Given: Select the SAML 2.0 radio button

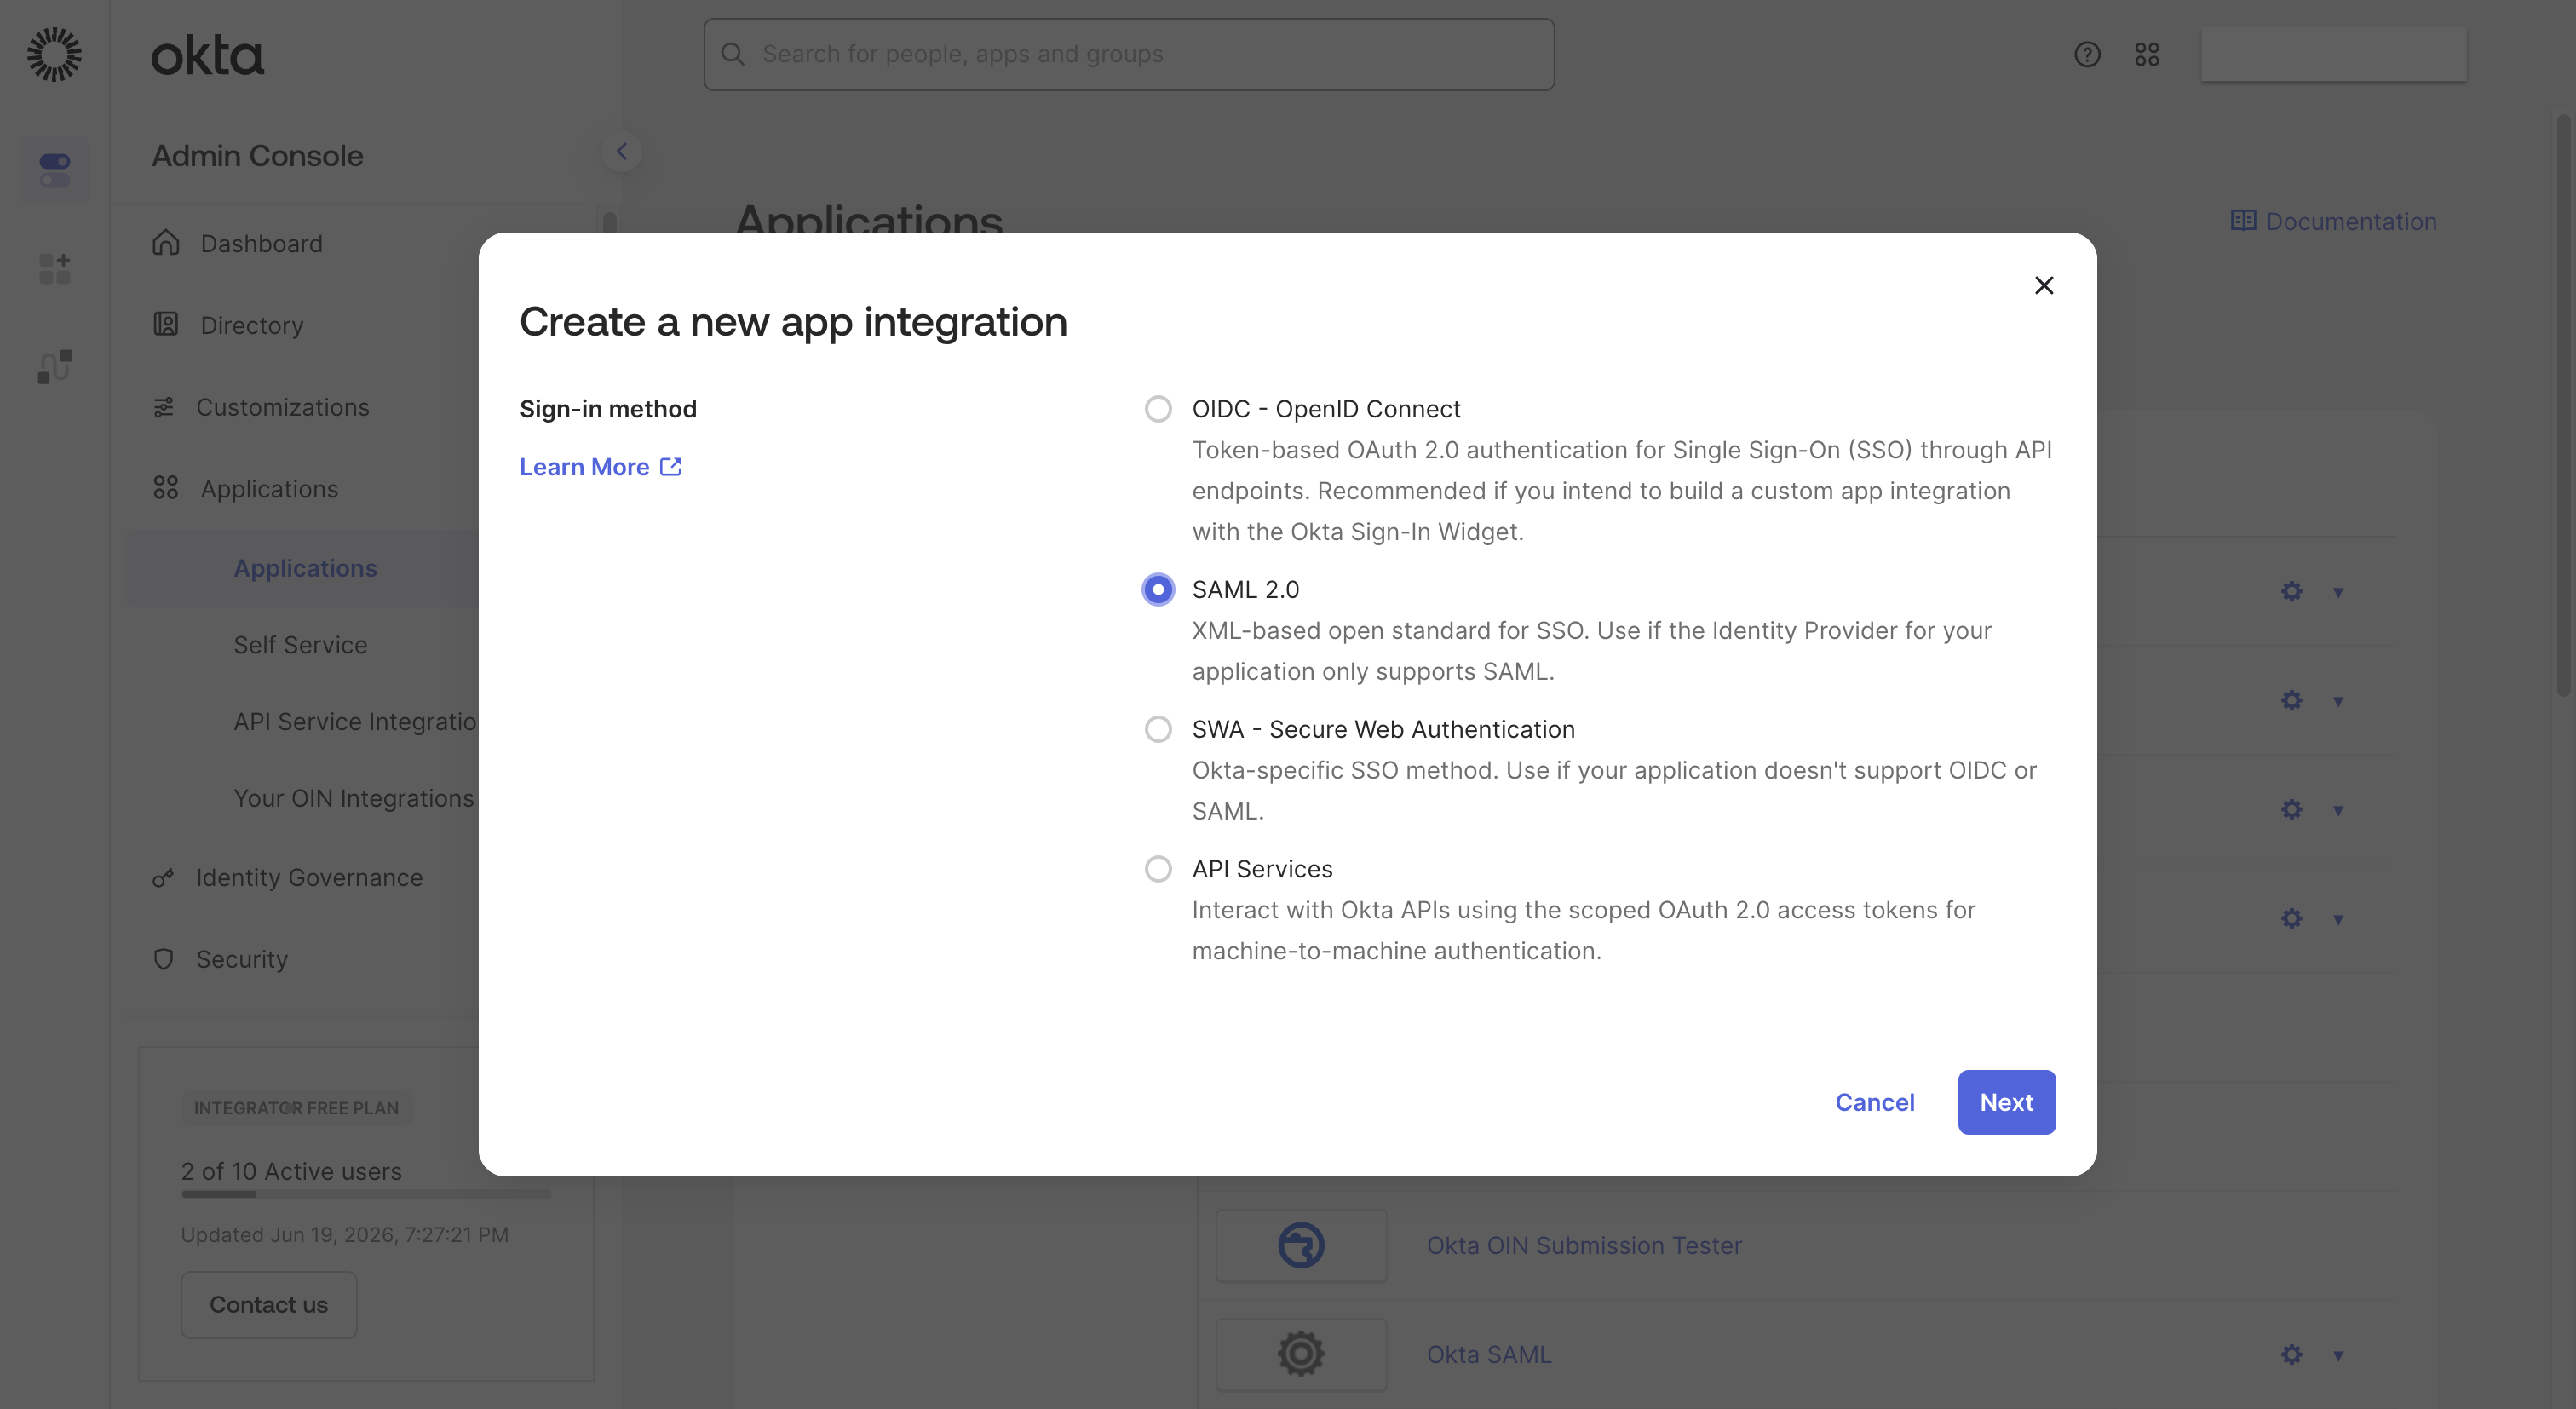Looking at the screenshot, I should tap(1158, 590).
